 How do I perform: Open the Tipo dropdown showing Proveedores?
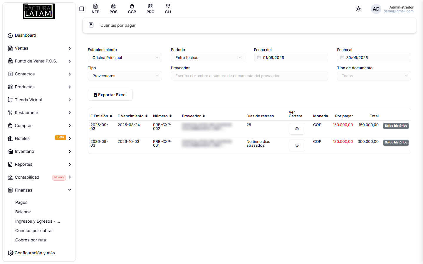(125, 76)
